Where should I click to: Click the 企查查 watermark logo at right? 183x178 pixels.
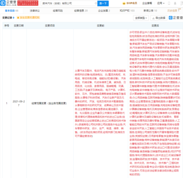[176, 18]
